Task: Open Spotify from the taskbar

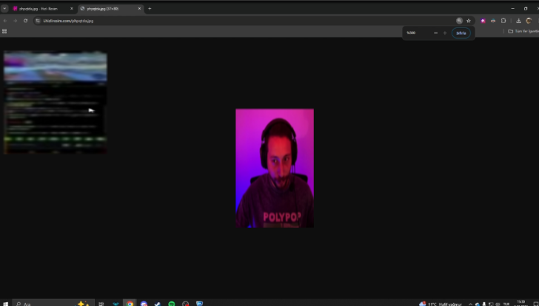Action: click(x=172, y=304)
